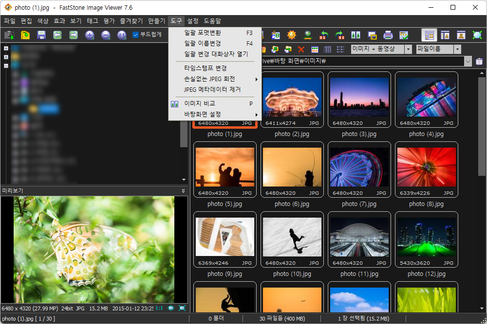Image resolution: width=487 pixels, height=324 pixels.
Task: Click the compare images two-trees icon
Action: (x=356, y=35)
